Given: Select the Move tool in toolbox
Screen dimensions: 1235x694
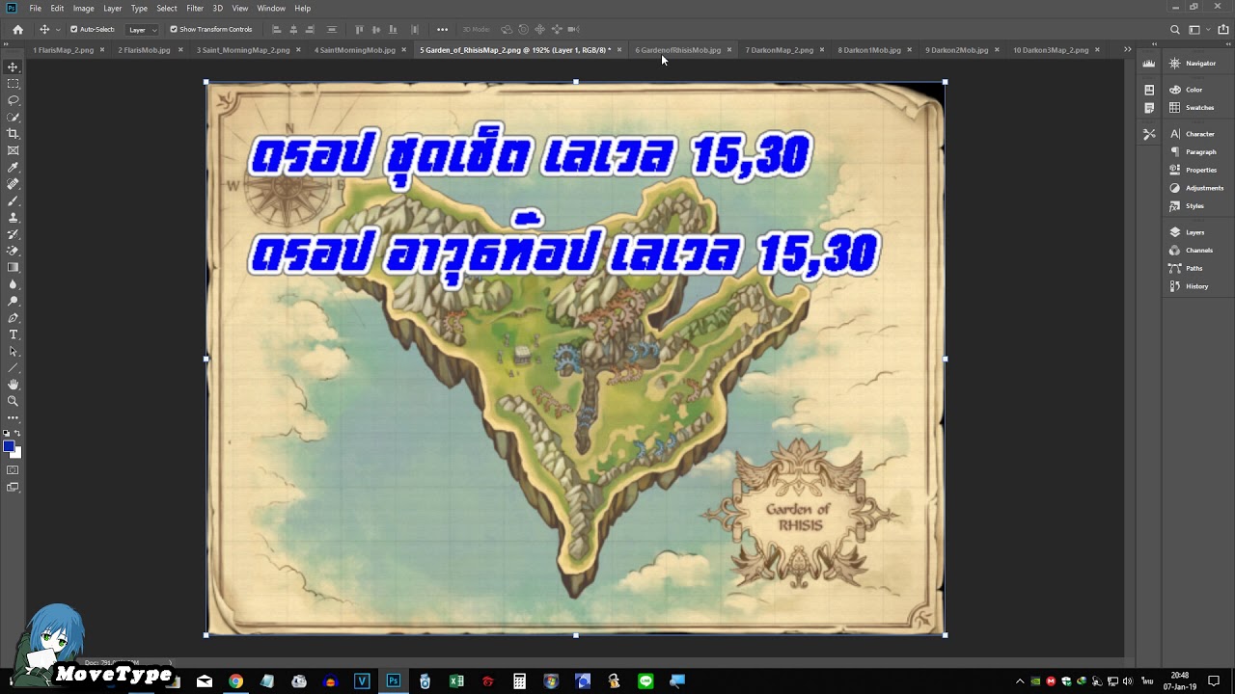Looking at the screenshot, I should [13, 67].
